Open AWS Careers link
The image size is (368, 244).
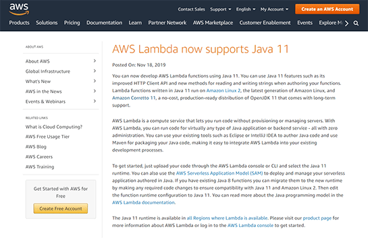pyautogui.click(x=39, y=156)
